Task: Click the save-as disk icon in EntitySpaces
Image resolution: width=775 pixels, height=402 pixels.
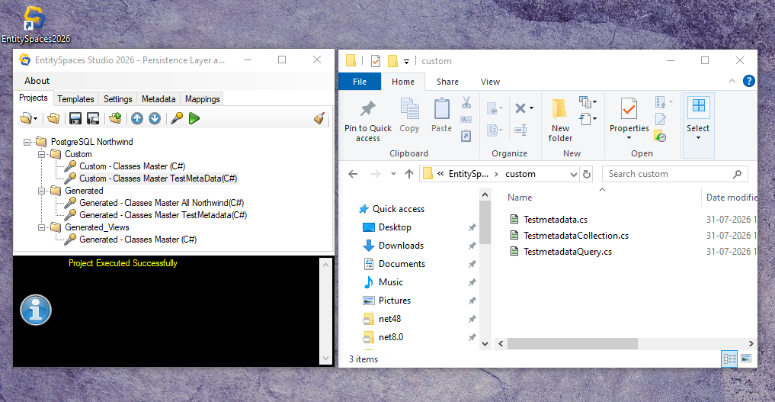Action: coord(93,119)
